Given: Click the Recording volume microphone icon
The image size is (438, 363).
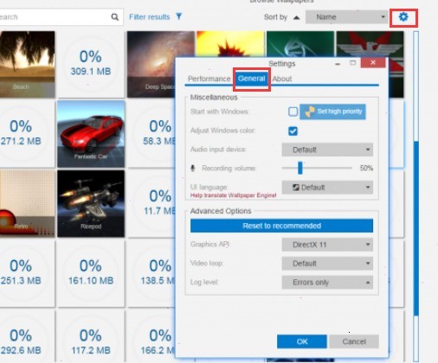Looking at the screenshot, I should coord(193,168).
